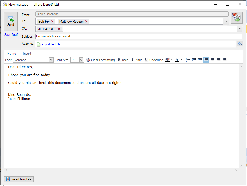Click Insert template button
The image size is (247, 186).
pos(19,179)
